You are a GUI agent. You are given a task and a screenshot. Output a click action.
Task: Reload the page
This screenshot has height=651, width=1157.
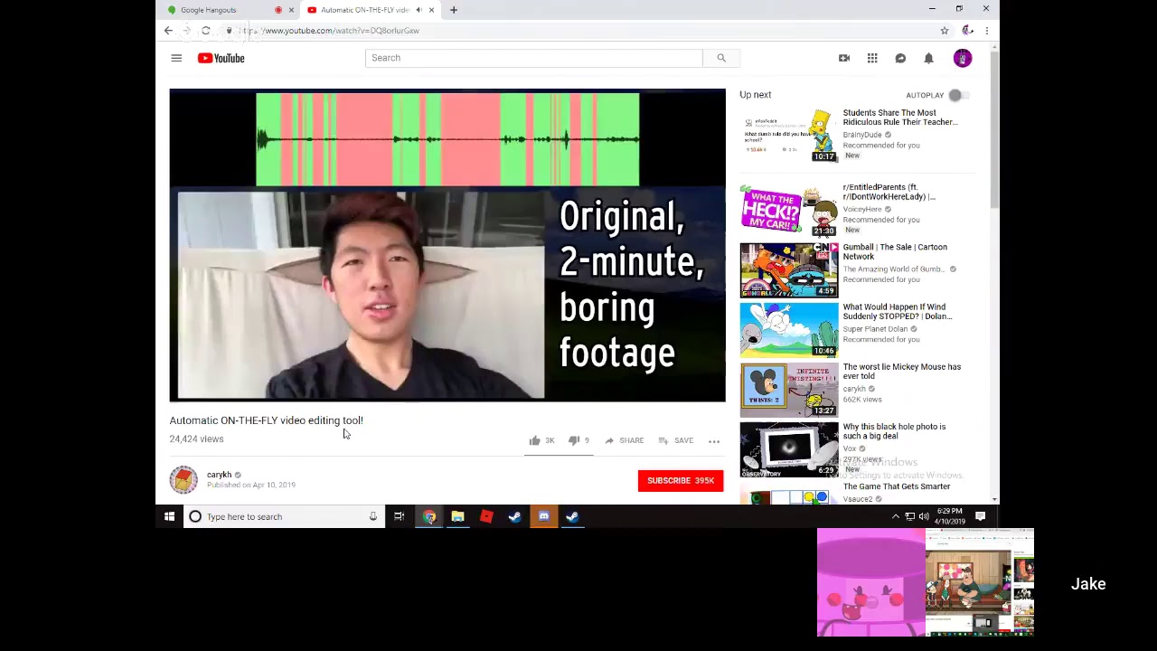(206, 31)
